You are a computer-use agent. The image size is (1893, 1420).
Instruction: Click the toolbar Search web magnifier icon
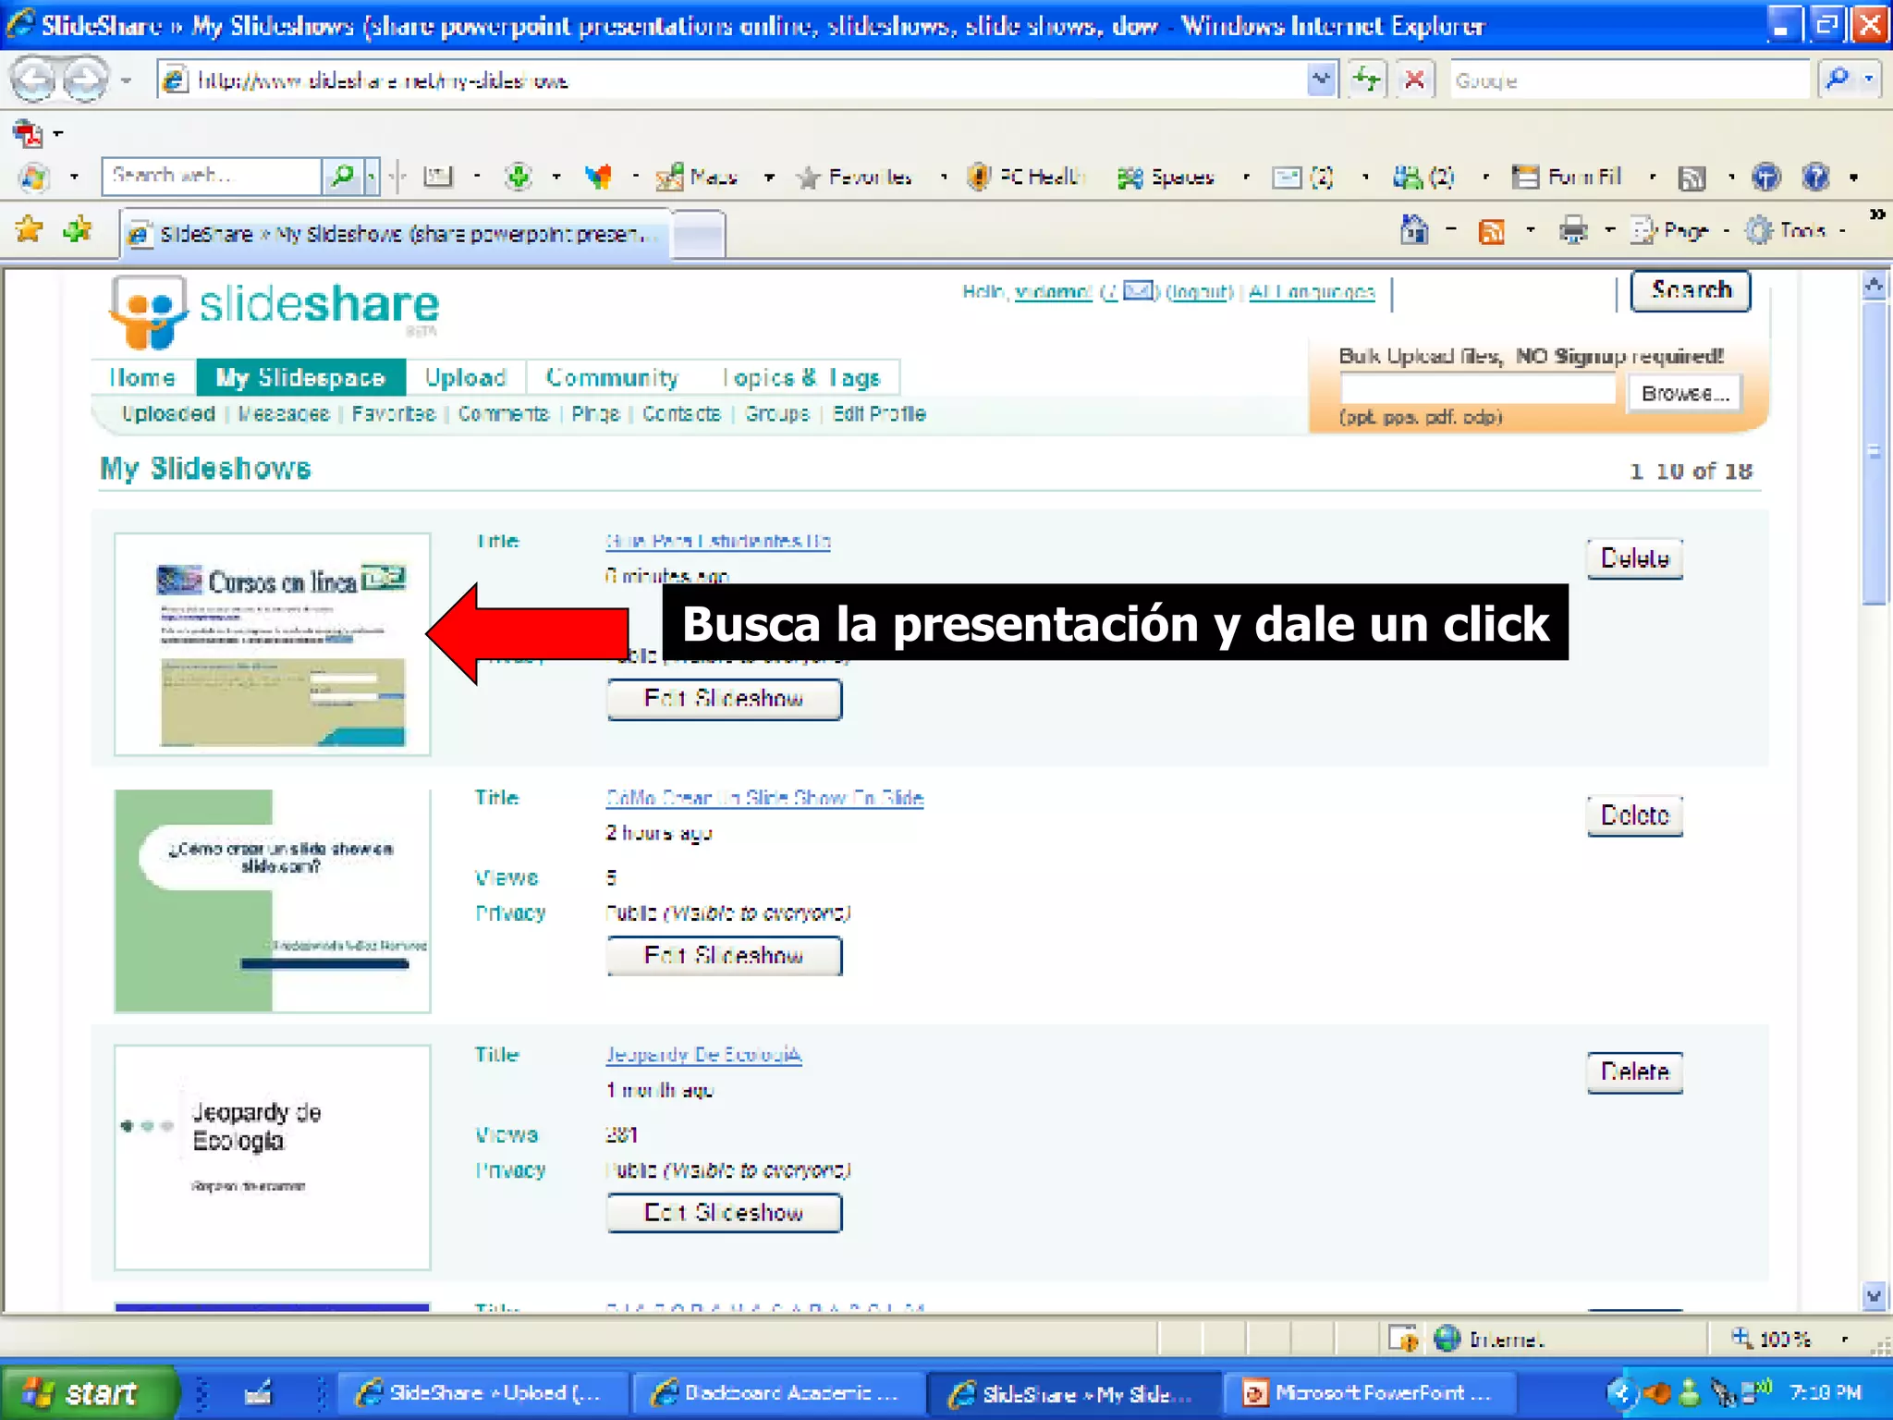point(342,176)
